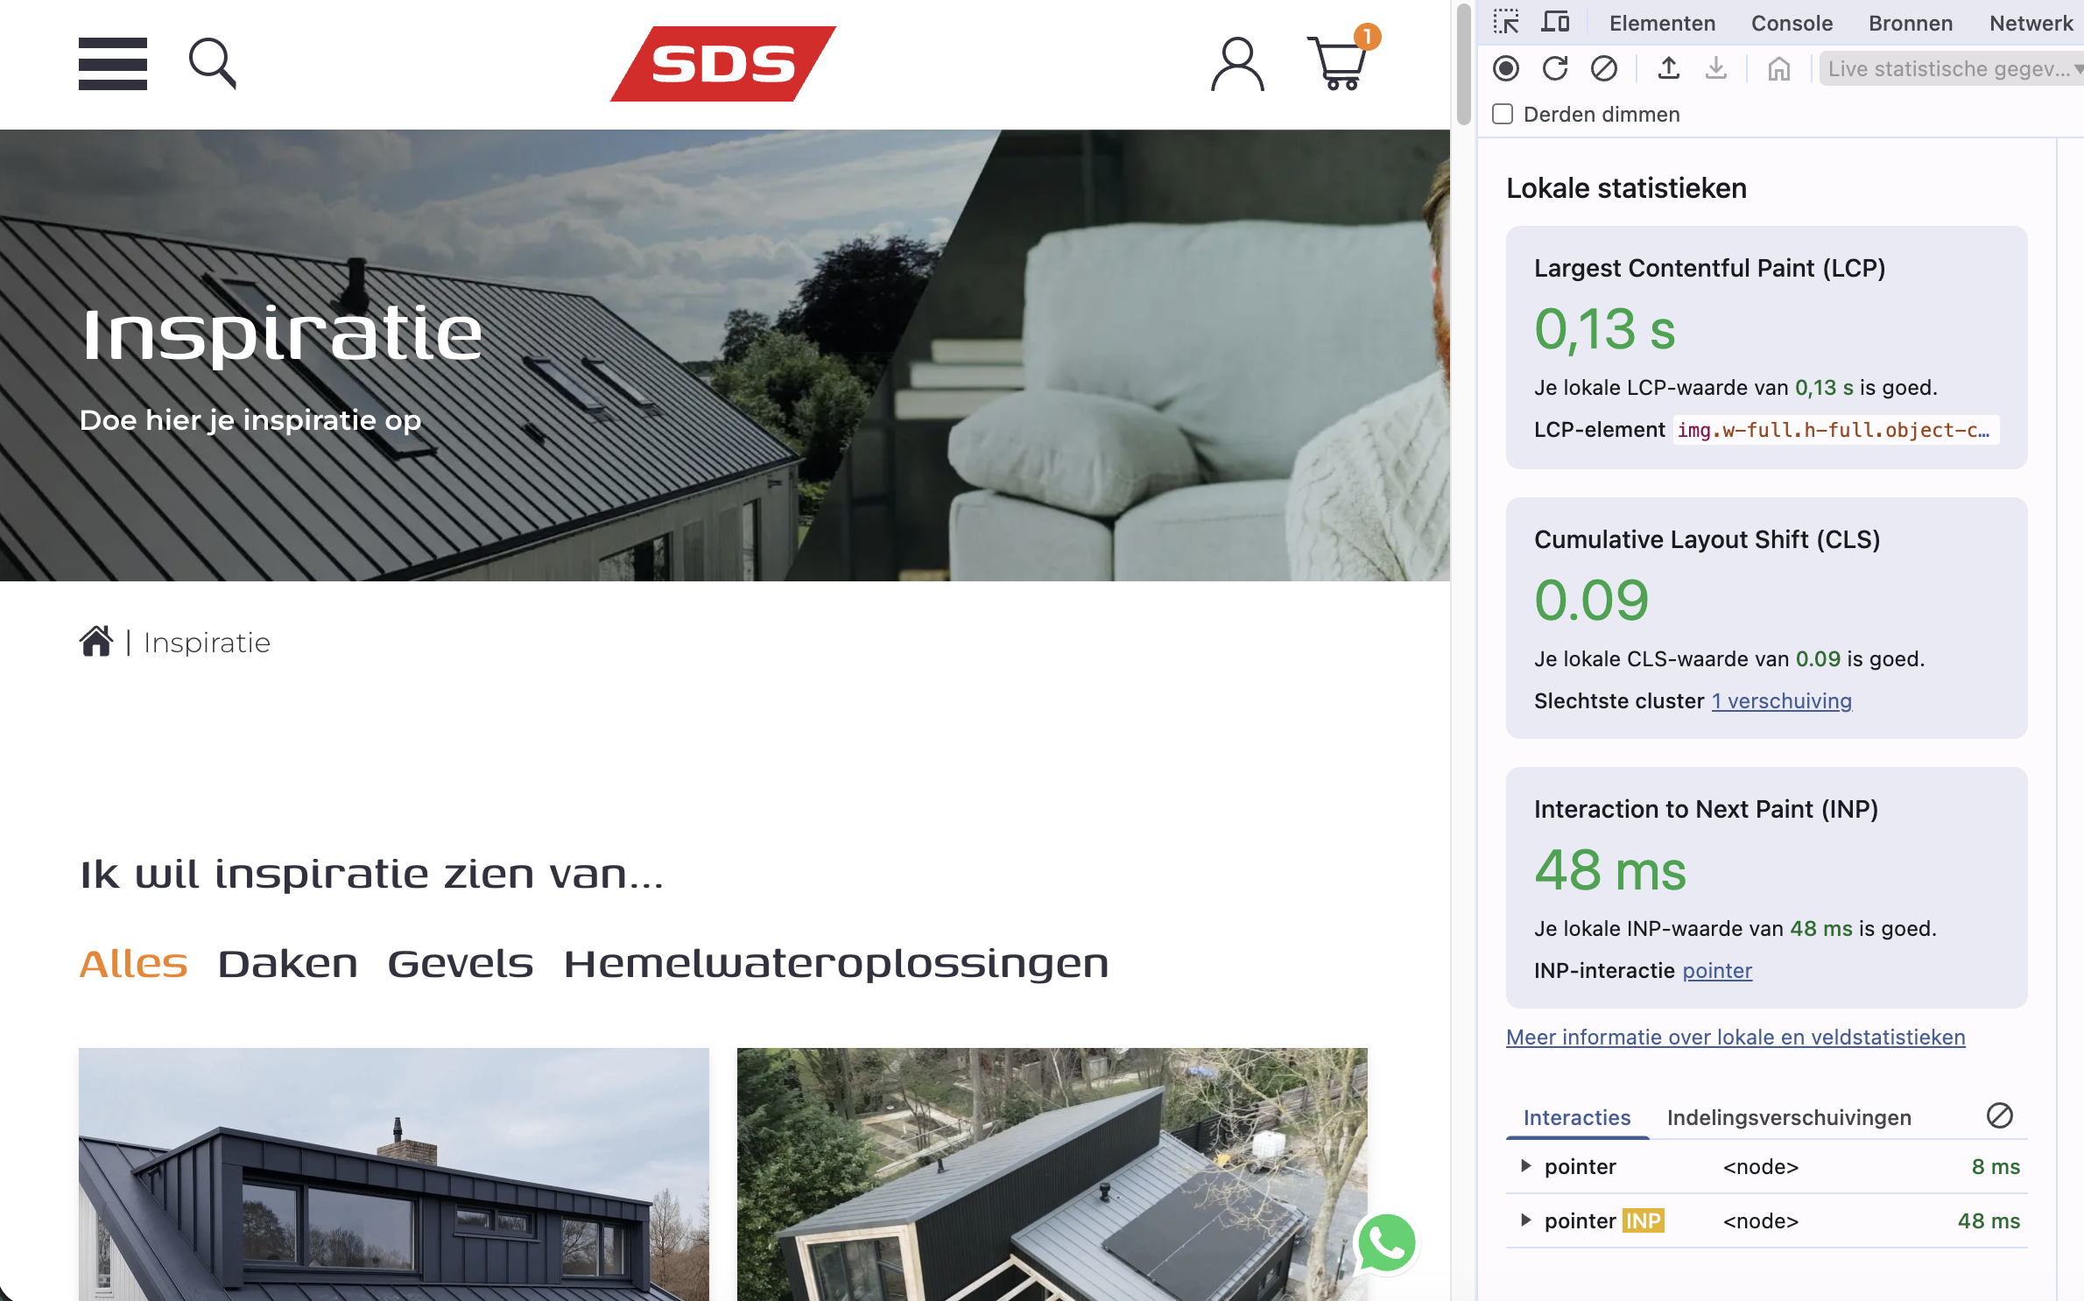2084x1301 pixels.
Task: Select the Daken filter
Action: 287,964
